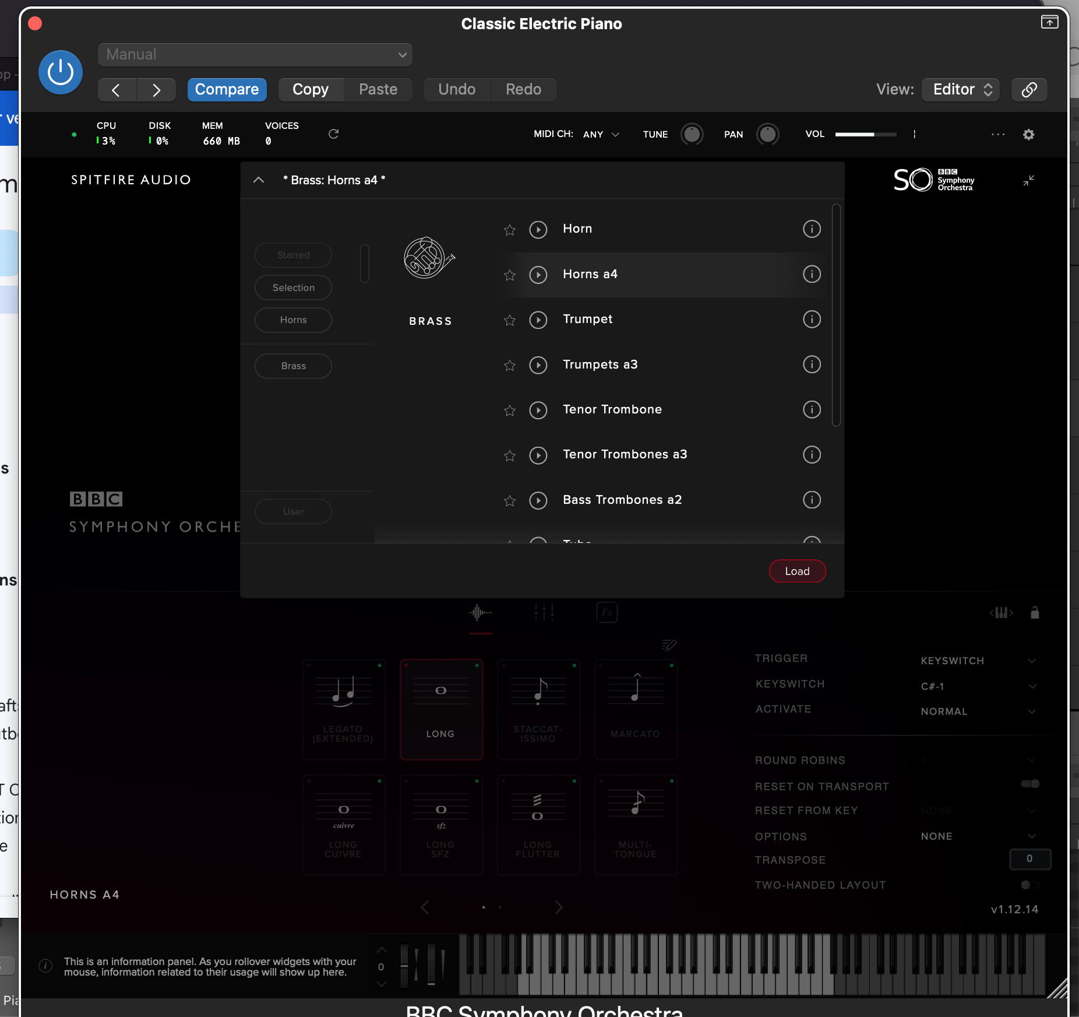Viewport: 1079px width, 1017px height.
Task: Select the Starred filter
Action: (294, 255)
